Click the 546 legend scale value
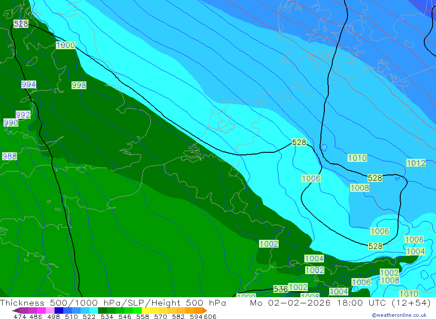This screenshot has width=436, height=319. [x=125, y=316]
